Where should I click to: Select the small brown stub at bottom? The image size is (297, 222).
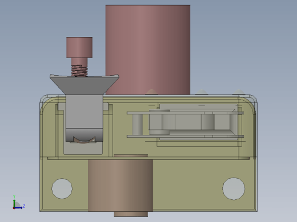(x=131, y=214)
